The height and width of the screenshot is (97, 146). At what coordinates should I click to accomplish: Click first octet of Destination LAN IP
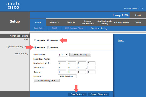62,63
